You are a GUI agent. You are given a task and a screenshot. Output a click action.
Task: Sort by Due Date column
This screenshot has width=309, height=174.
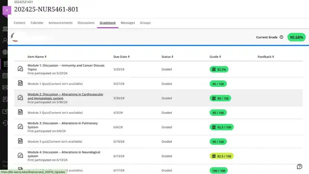coord(121,57)
